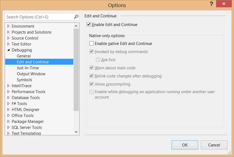Select Just-In-Time under Debugging
The height and width of the screenshot is (157, 234).
[28, 68]
